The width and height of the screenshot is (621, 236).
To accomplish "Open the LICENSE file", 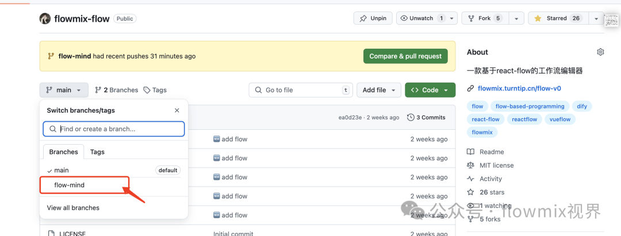I will pos(72,234).
